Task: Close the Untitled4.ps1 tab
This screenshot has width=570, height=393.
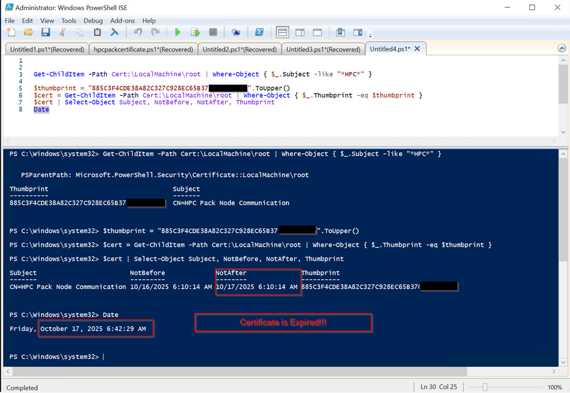Action: click(x=417, y=48)
